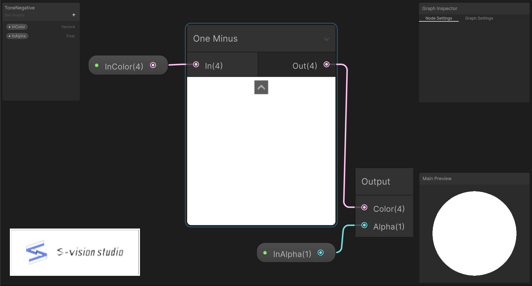This screenshot has width=532, height=286.
Task: Click the In(4) port label
Action: 214,66
